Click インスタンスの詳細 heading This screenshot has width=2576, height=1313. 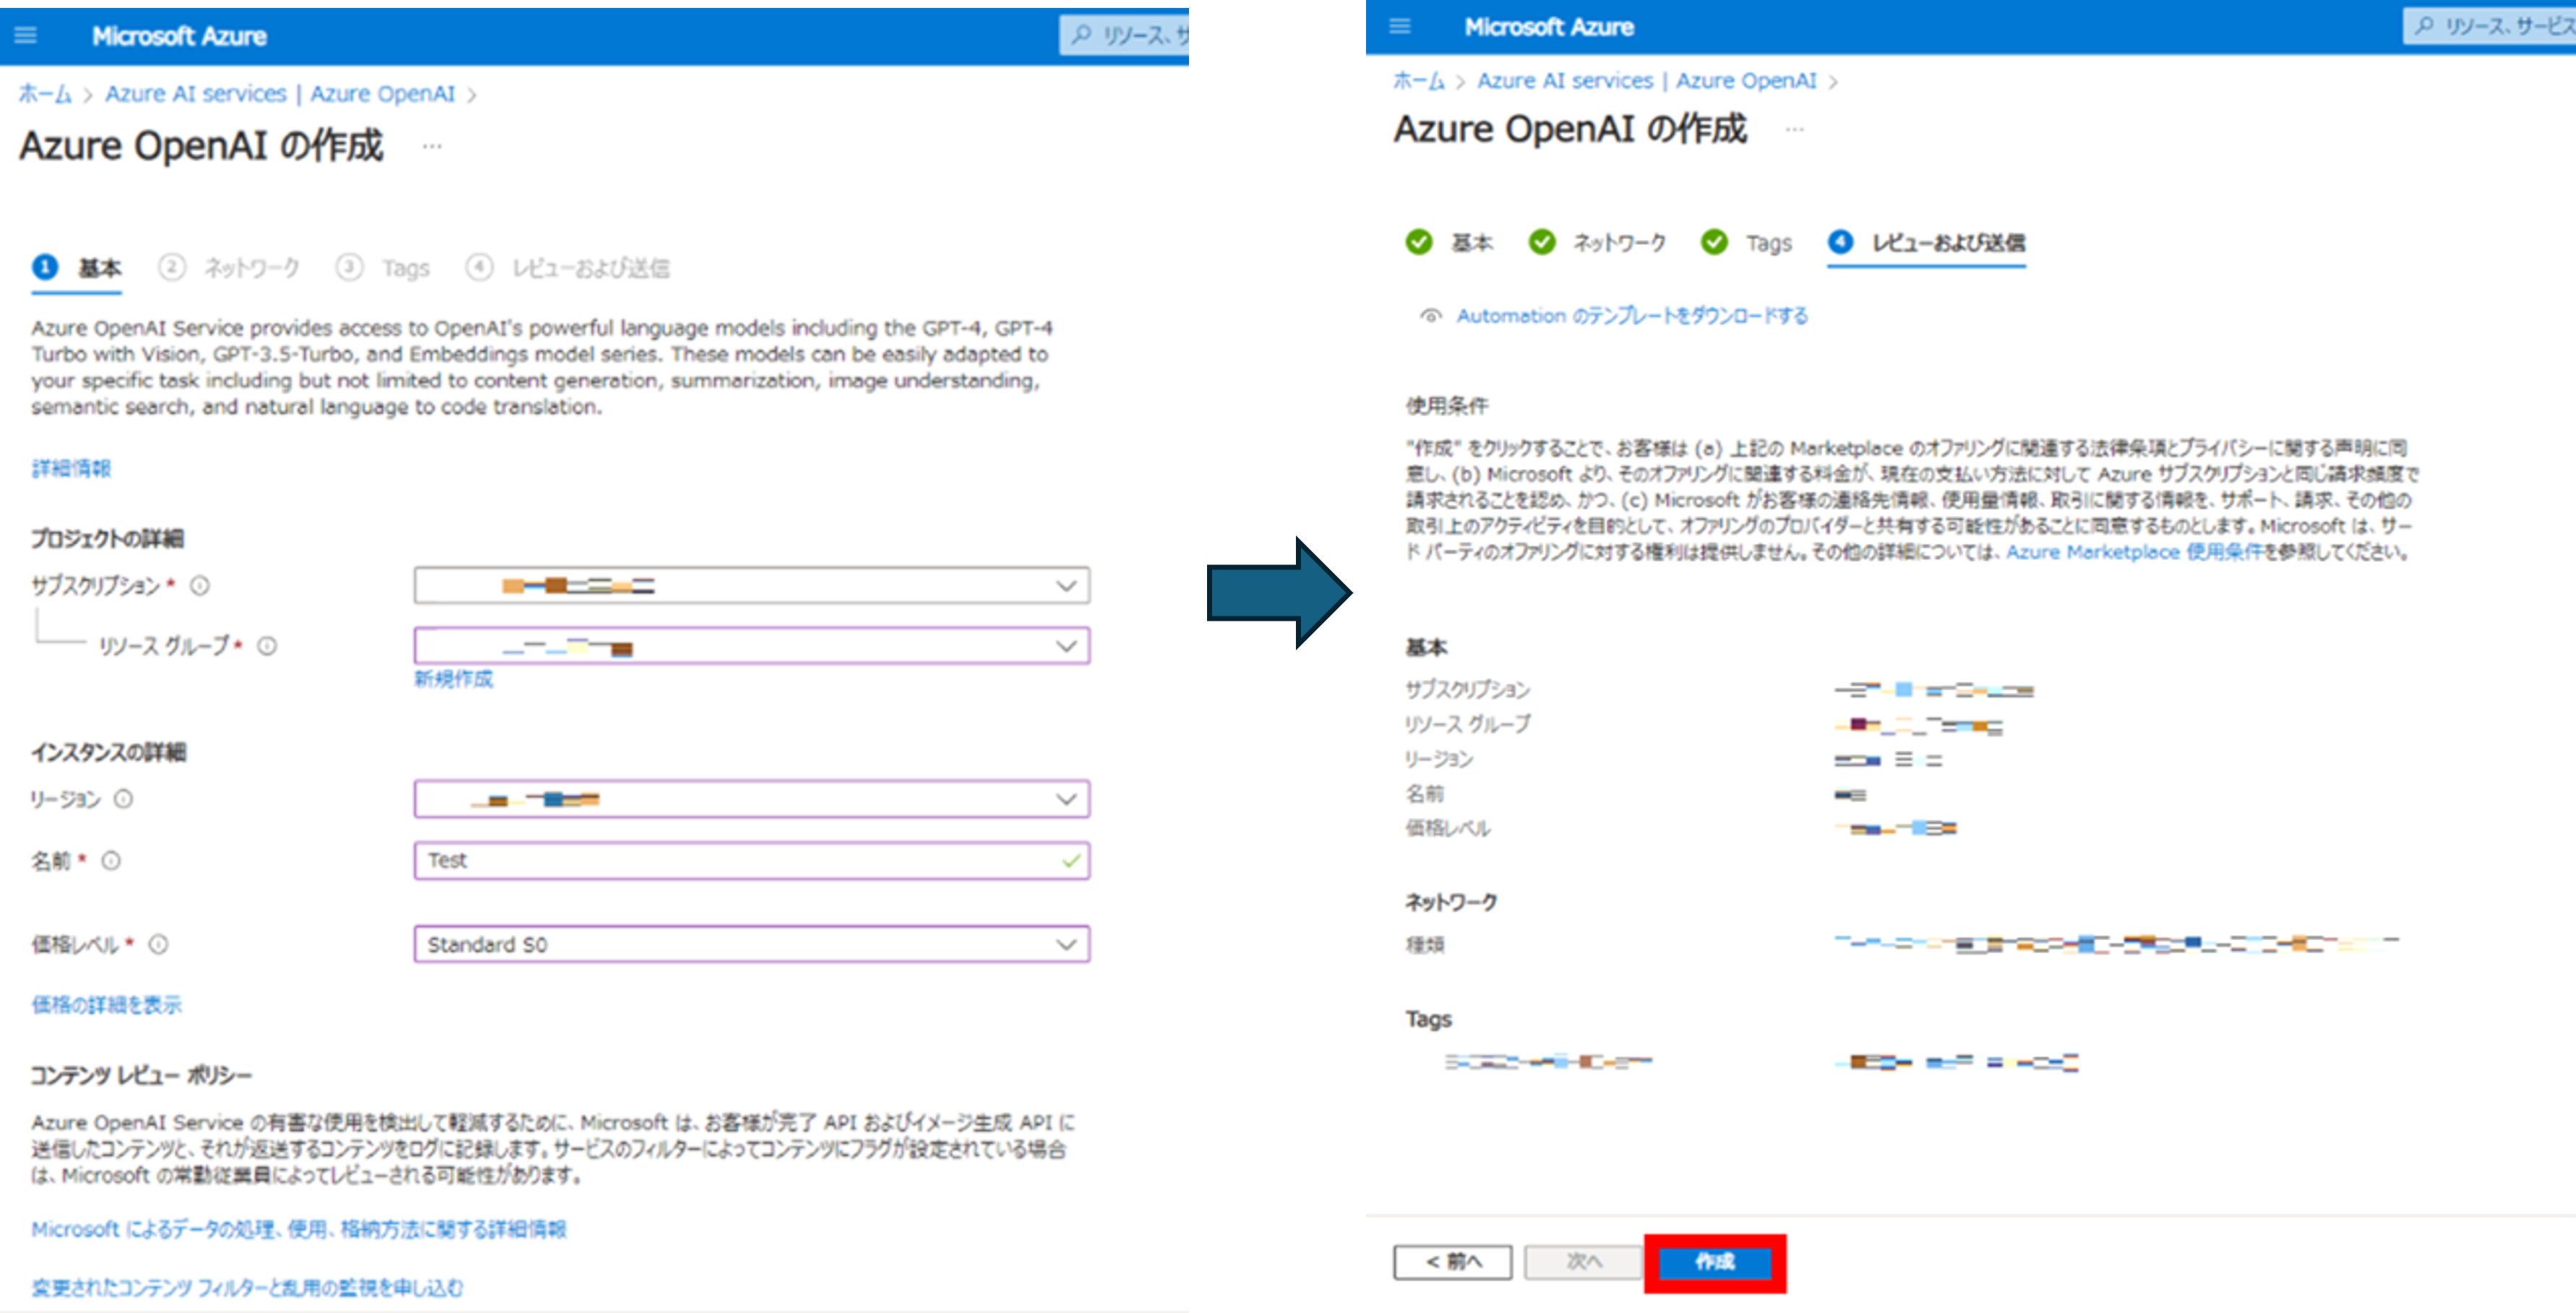(x=108, y=752)
